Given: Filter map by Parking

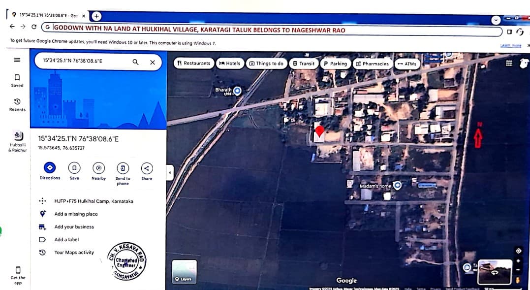Looking at the screenshot, I should [x=335, y=64].
